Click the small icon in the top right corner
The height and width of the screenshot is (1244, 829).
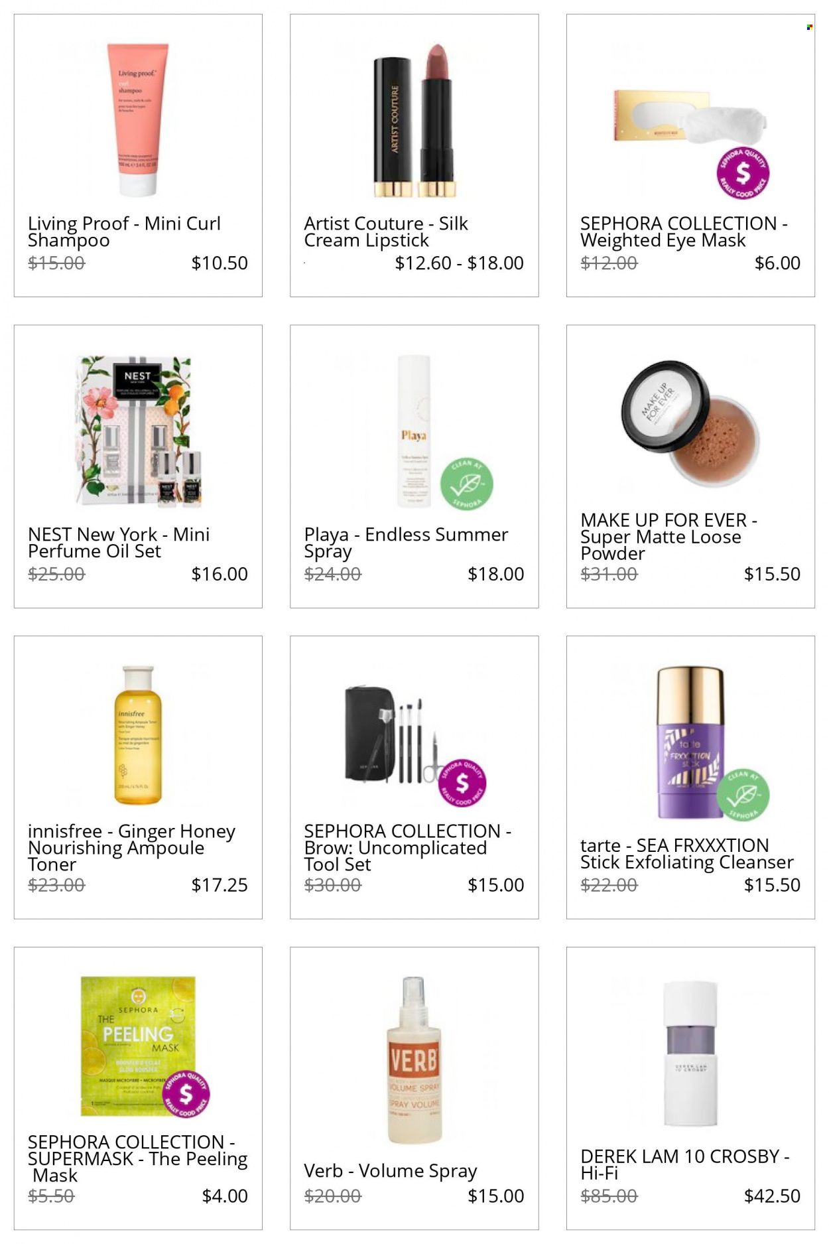click(x=809, y=27)
